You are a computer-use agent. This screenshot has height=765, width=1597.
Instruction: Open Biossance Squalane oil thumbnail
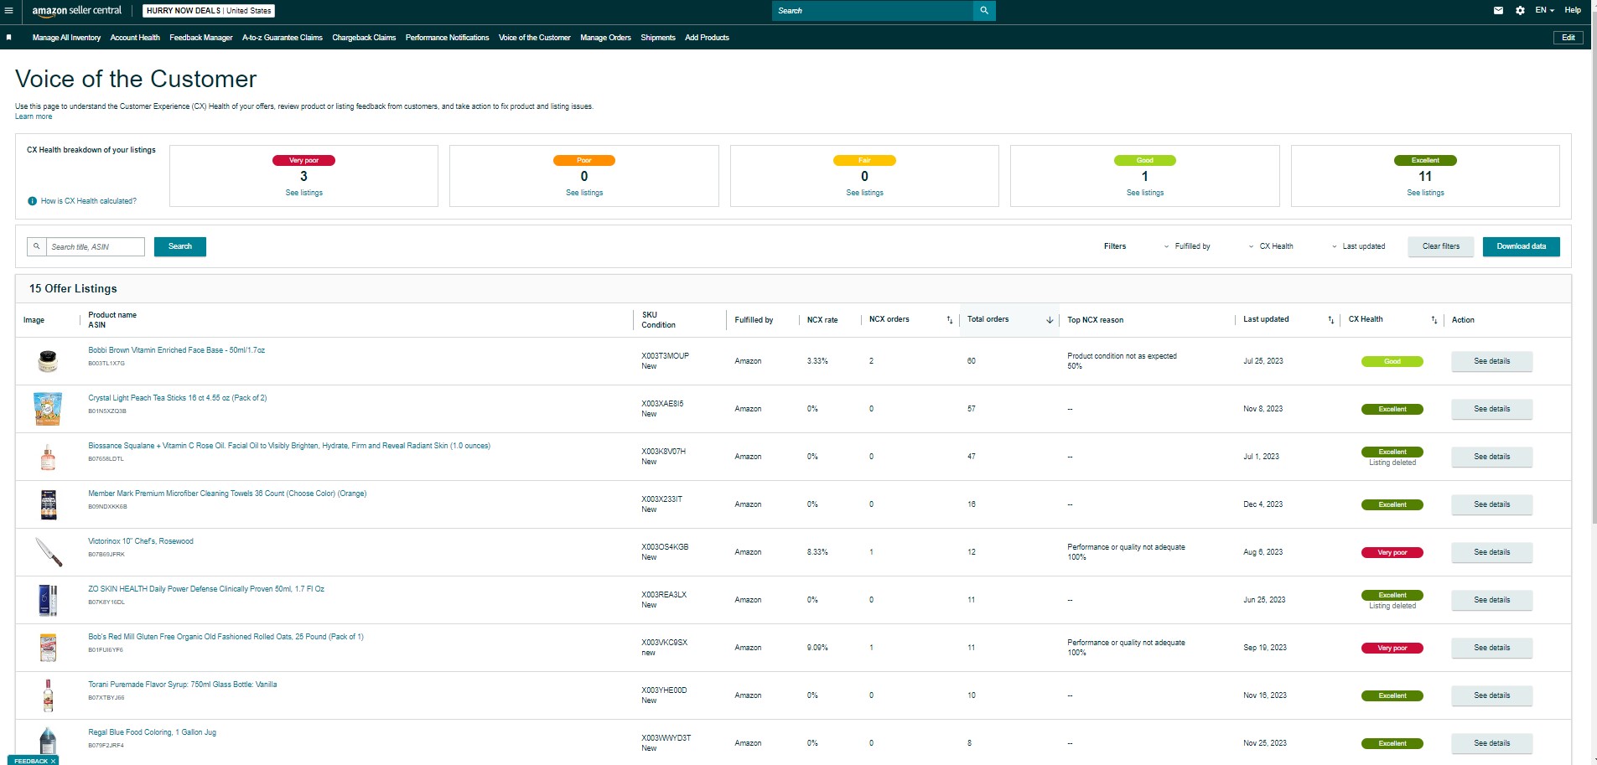pyautogui.click(x=48, y=457)
